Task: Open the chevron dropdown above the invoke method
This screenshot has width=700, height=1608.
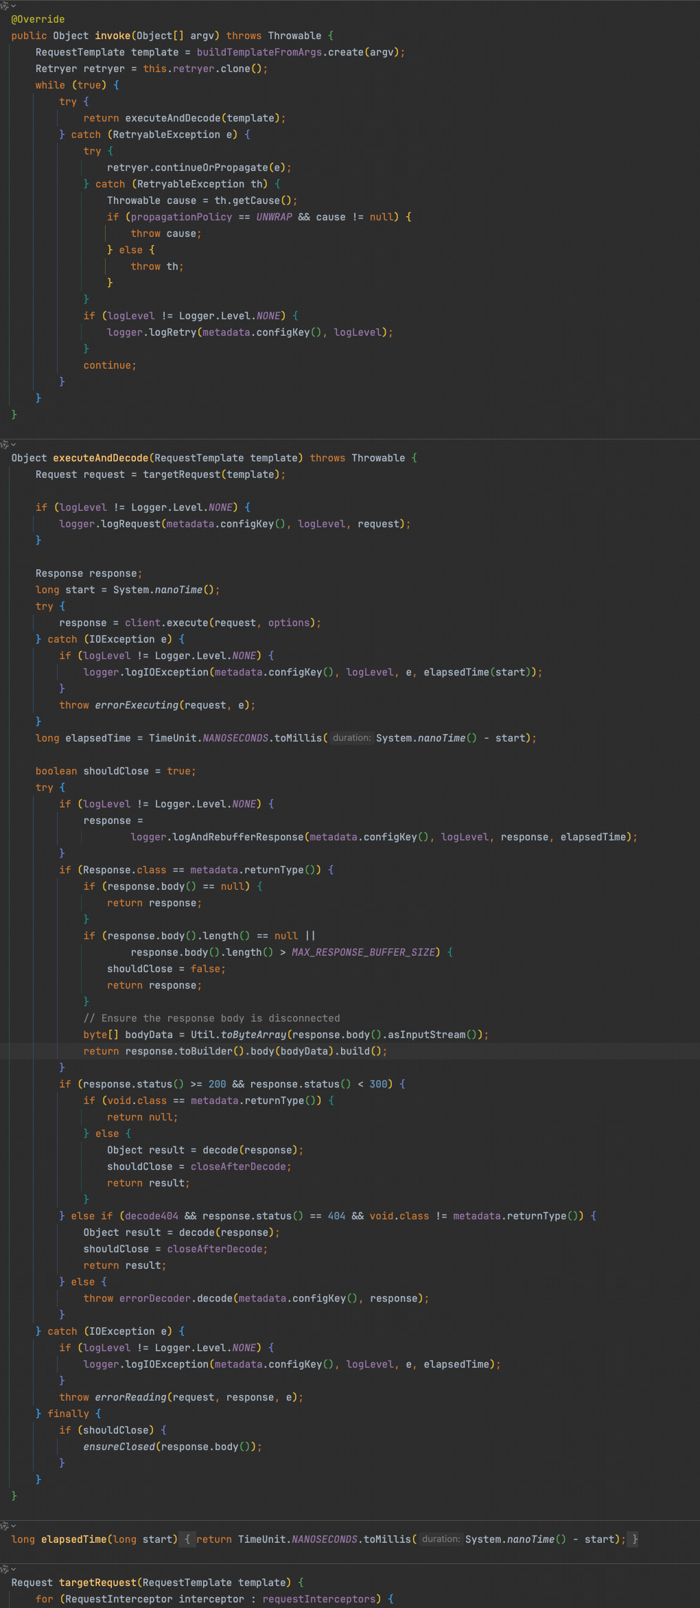Action: click(x=13, y=5)
